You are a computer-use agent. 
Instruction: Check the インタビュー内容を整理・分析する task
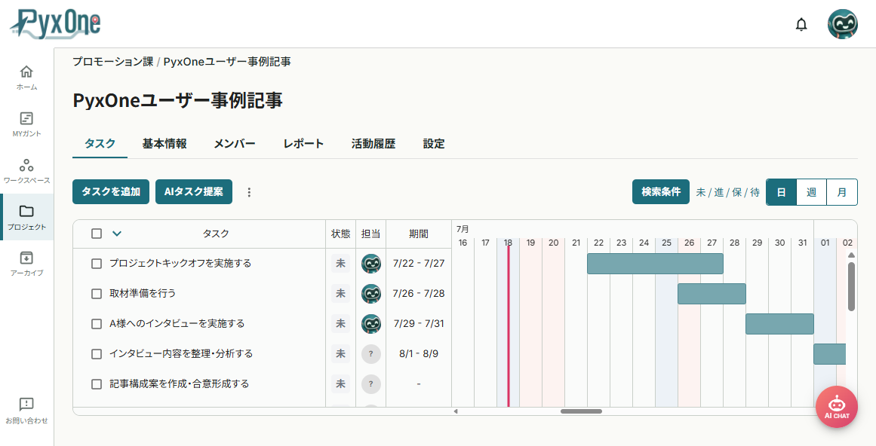97,354
